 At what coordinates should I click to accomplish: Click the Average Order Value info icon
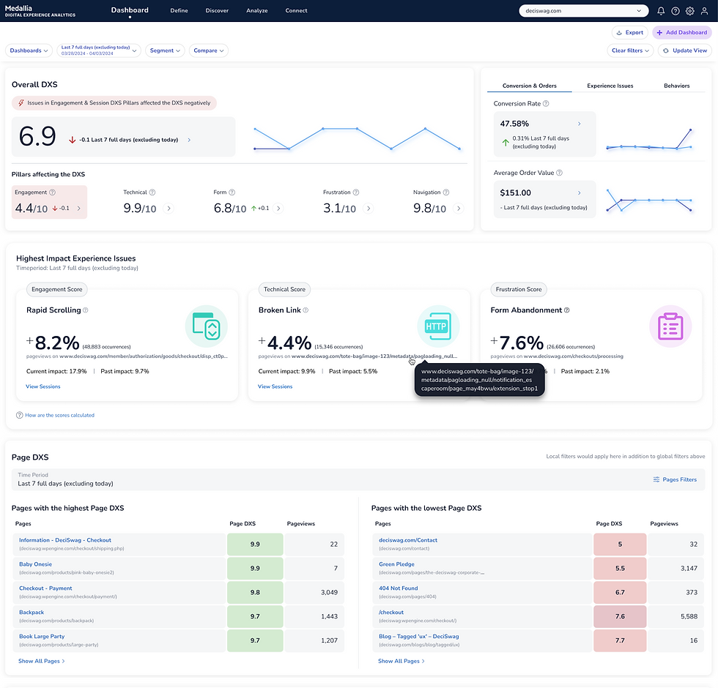tap(559, 173)
